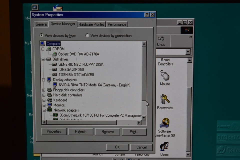Select the TOSHIBA DT01ACA050 disk drive

point(55,74)
